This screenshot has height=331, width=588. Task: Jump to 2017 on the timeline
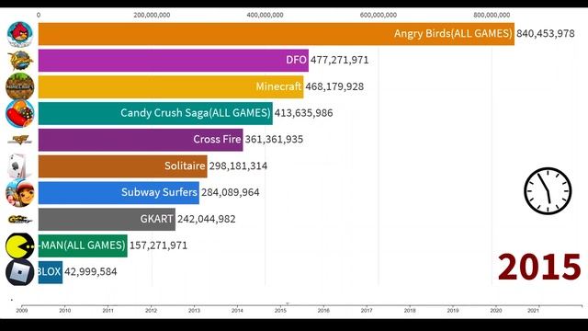point(367,311)
